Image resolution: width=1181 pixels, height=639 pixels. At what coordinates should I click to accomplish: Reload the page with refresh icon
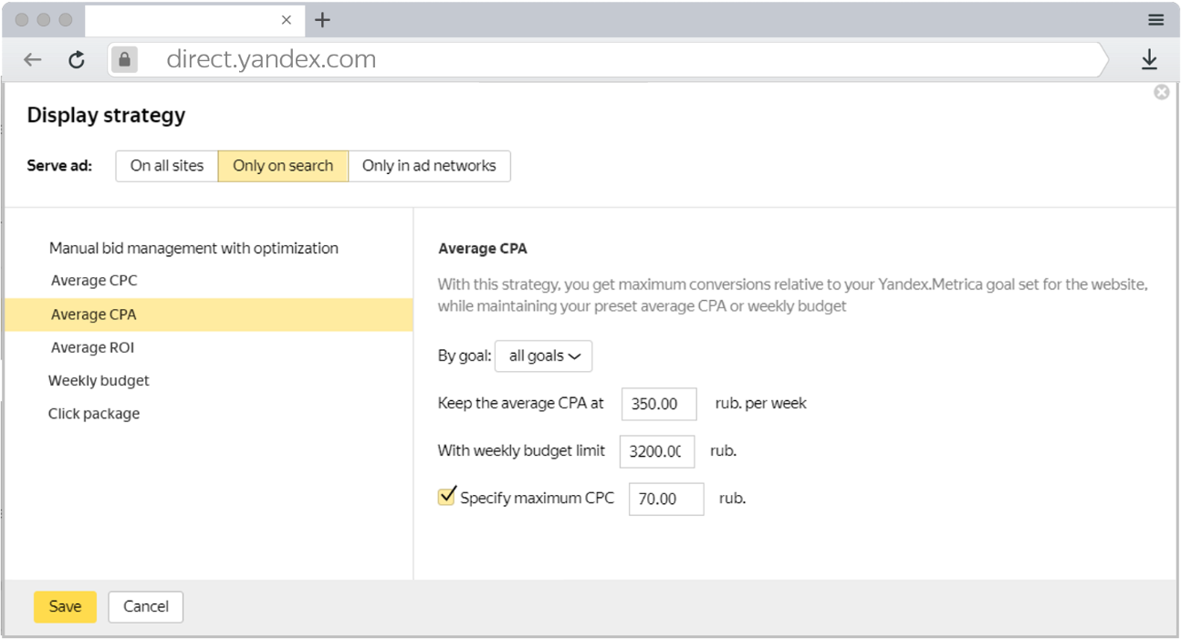[77, 60]
